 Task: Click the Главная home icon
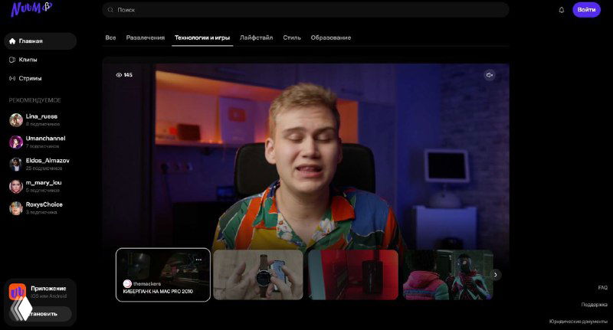coord(12,41)
